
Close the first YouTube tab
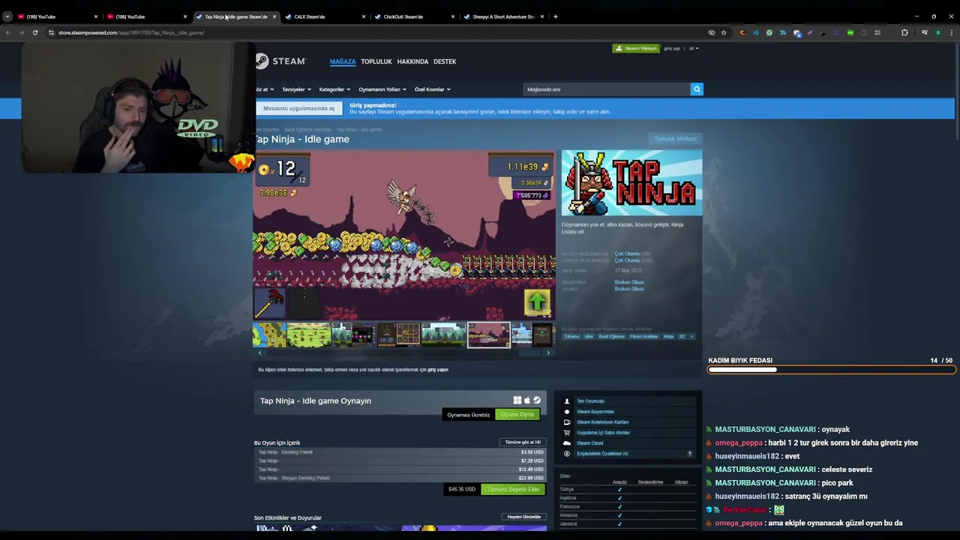(95, 16)
